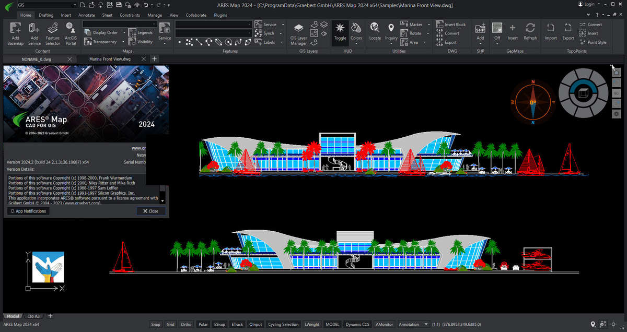The width and height of the screenshot is (627, 332).
Task: Switch to the Drafting ribbon tab
Action: tap(46, 15)
